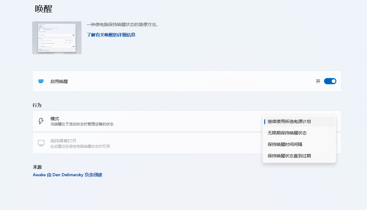Click the coffee cup Awake icon
Viewport: 367px width, 210px height.
tap(41, 81)
